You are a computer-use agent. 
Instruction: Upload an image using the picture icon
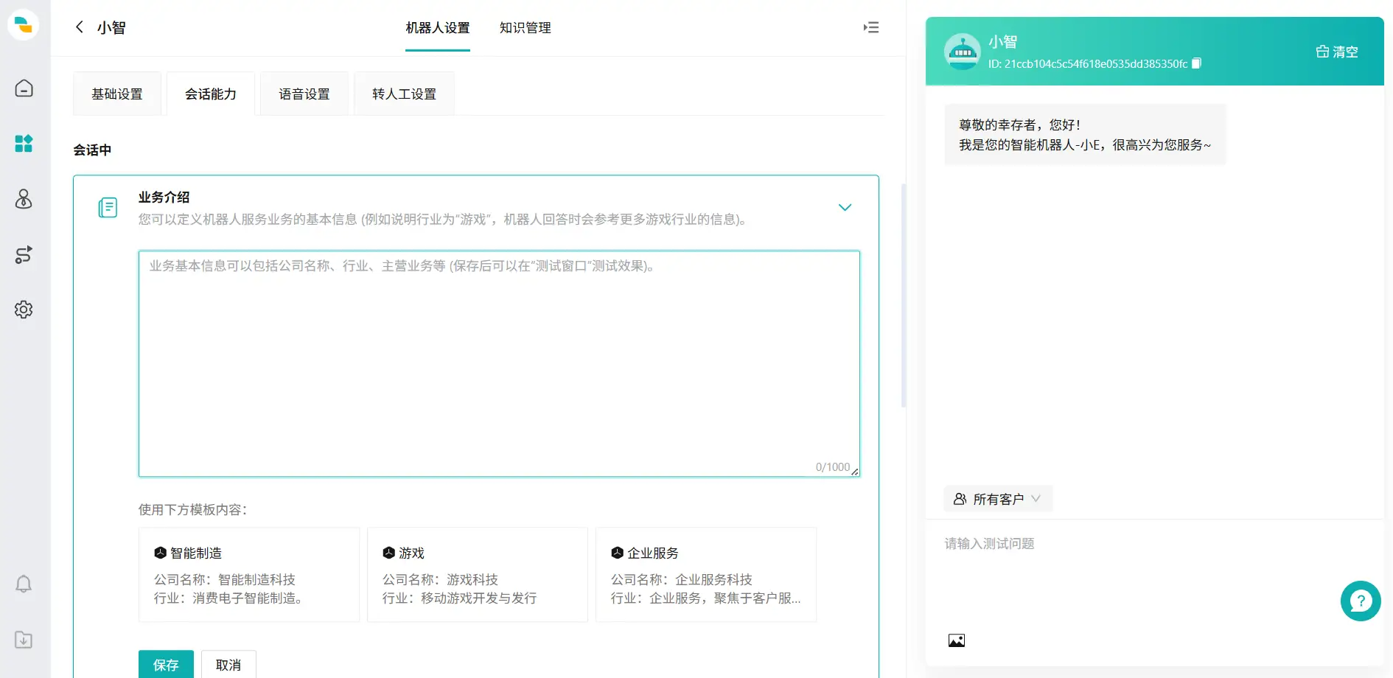click(x=957, y=640)
